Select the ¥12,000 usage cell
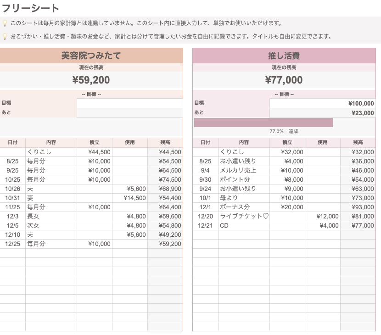Image resolution: width=381 pixels, height=335 pixels. click(322, 216)
